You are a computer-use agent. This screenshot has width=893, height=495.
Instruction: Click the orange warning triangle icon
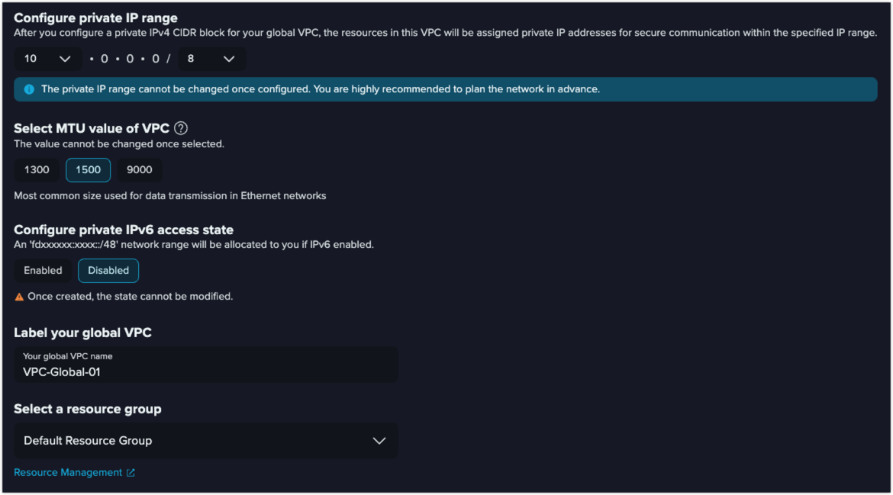[19, 297]
